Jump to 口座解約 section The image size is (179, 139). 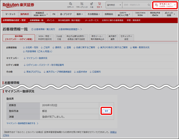(95, 72)
